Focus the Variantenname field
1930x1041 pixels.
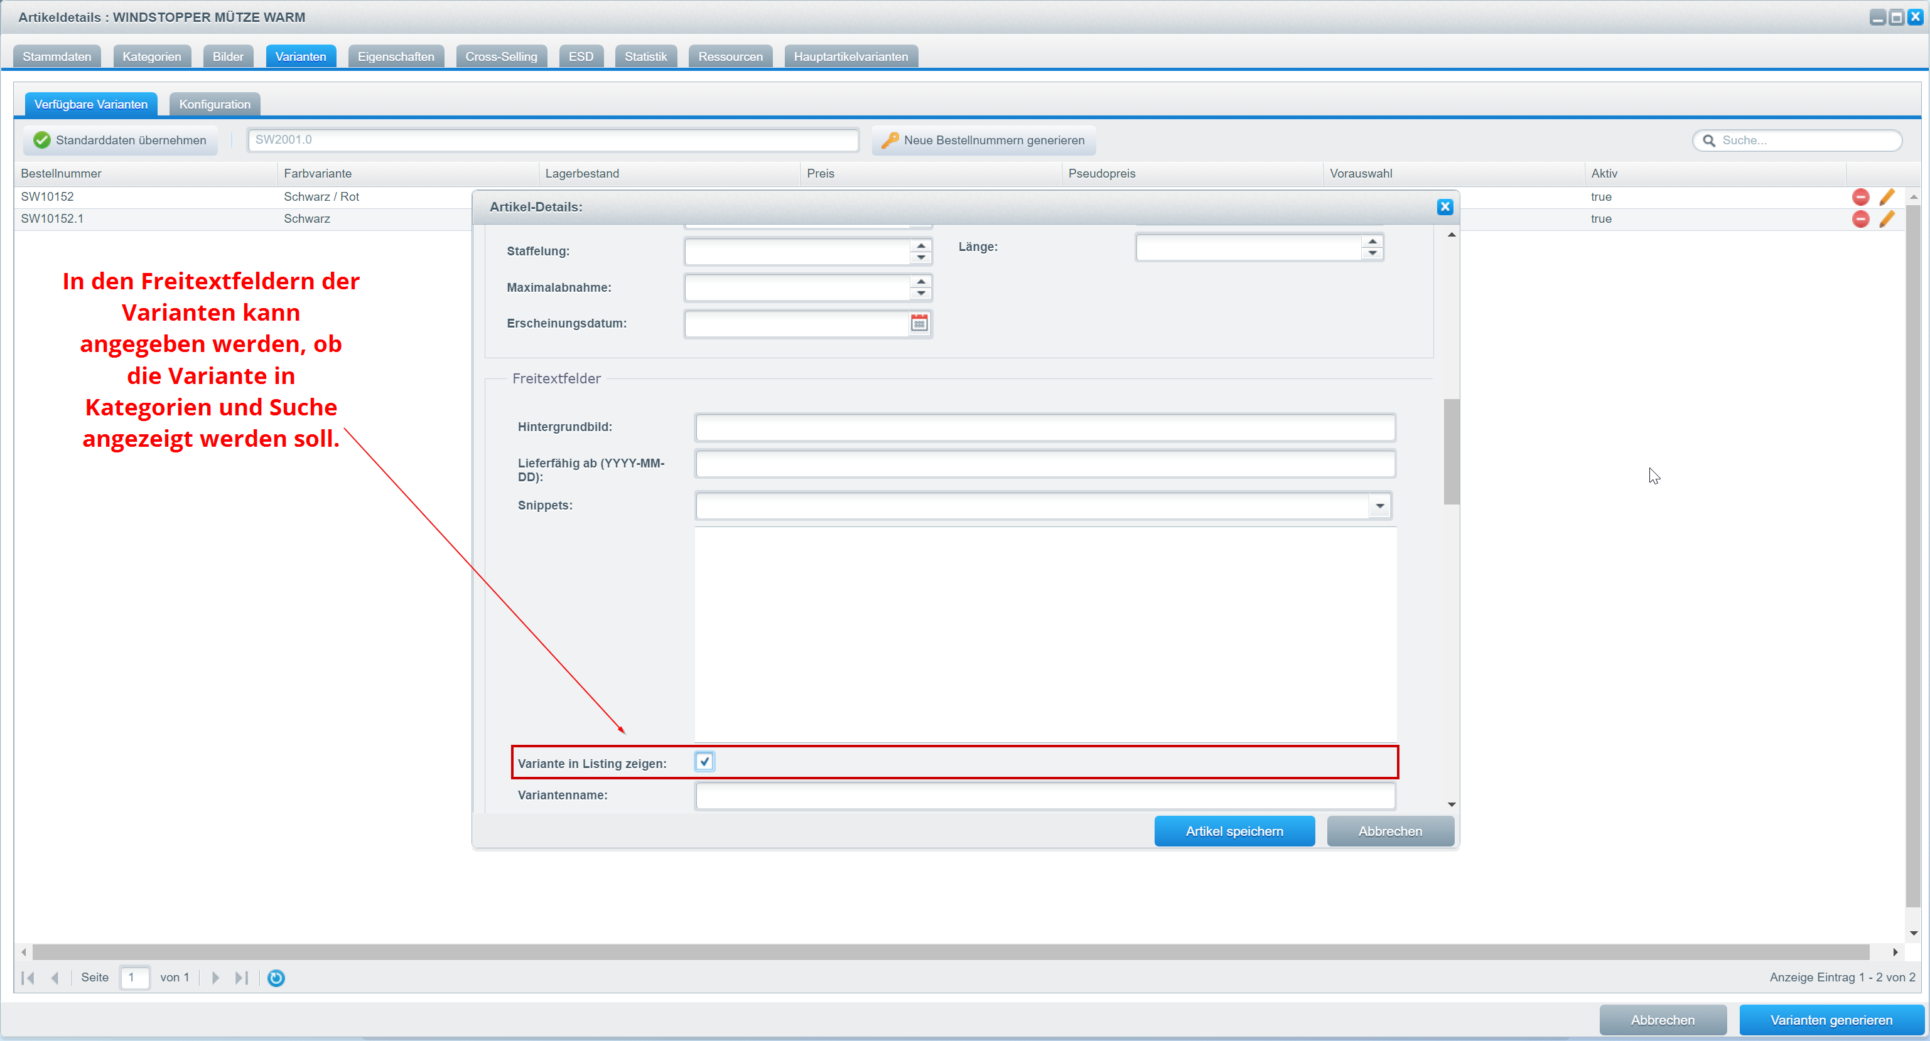1045,796
